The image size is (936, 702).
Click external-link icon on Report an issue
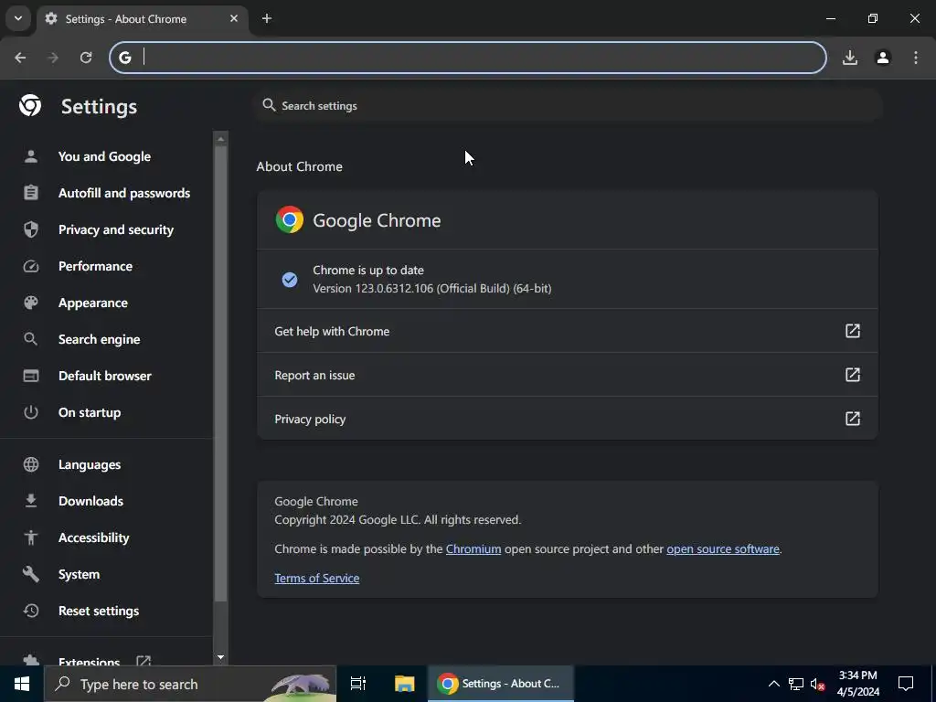[853, 375]
